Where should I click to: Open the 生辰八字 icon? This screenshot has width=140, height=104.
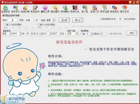click(x=95, y=9)
